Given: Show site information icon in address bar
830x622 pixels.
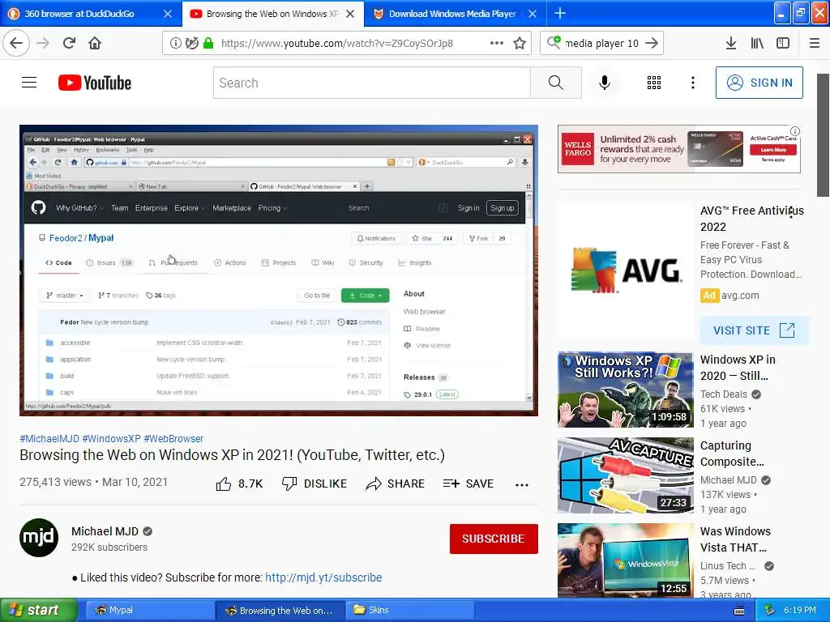Looking at the screenshot, I should coord(175,43).
